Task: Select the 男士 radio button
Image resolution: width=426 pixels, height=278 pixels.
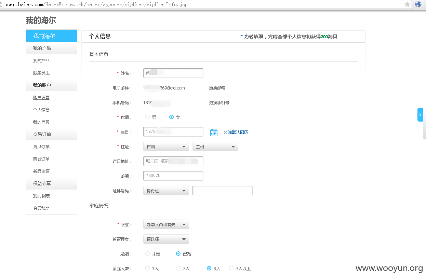Action: point(148,117)
